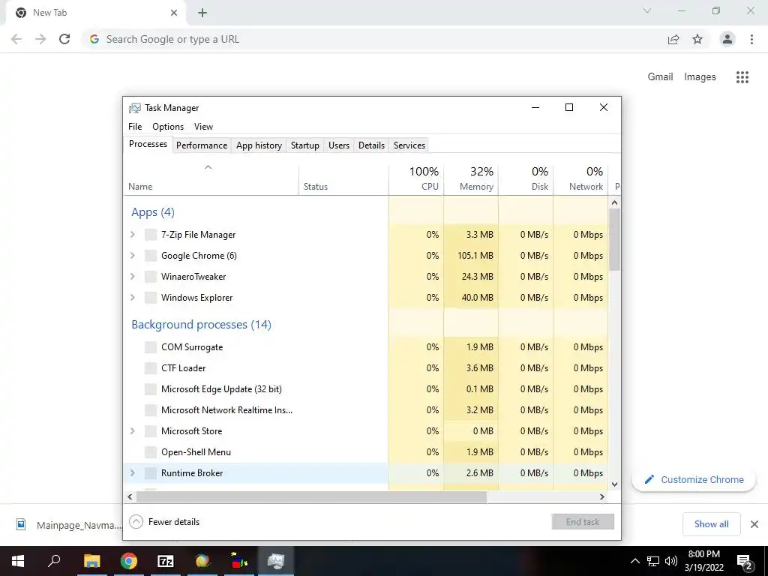Collapse Task Manager with the Fewer details toggle

click(x=164, y=522)
